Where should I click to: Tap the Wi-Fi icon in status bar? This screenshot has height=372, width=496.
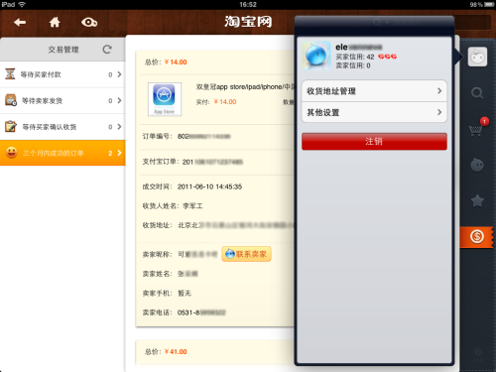tap(22, 4)
